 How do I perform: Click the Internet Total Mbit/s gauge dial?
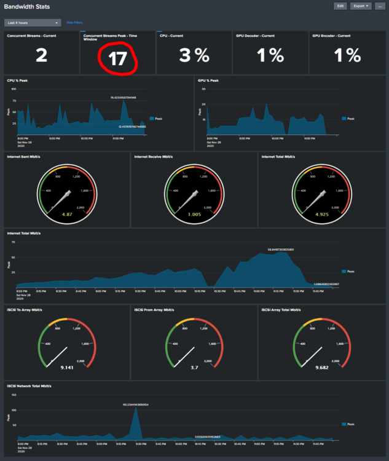(x=322, y=194)
